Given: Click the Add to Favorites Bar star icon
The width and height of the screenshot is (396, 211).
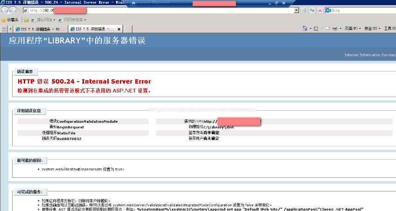Looking at the screenshot, I should coord(26,20).
